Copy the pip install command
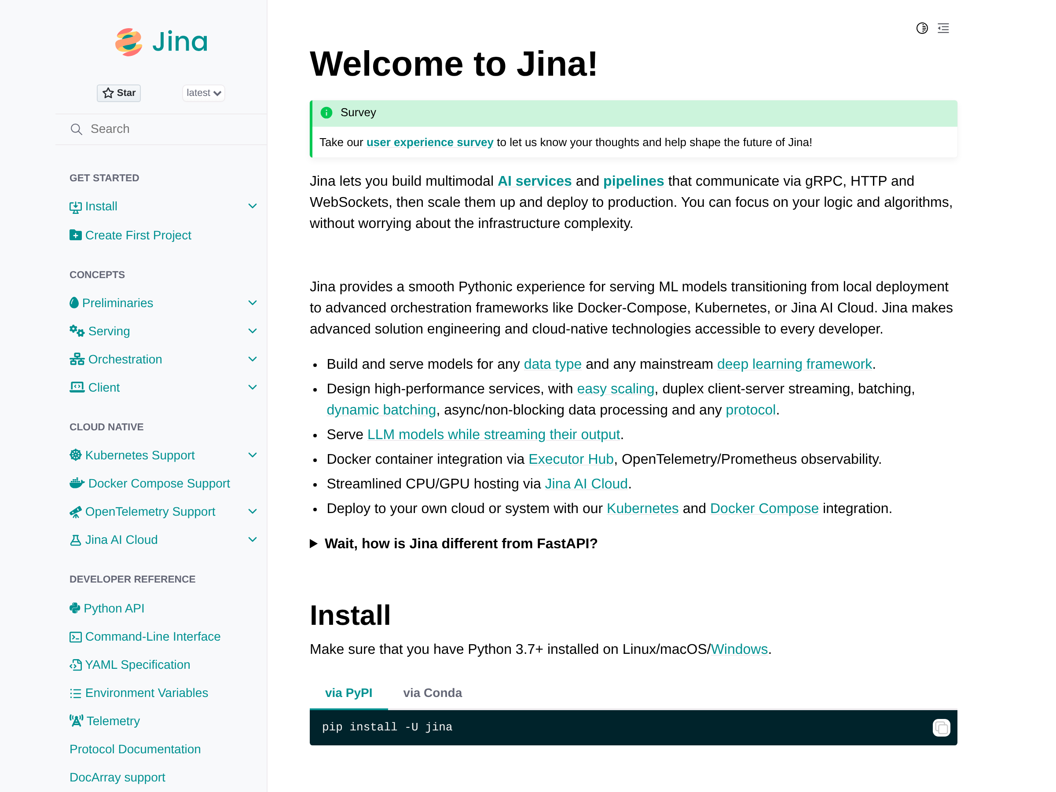Image resolution: width=1056 pixels, height=792 pixels. coord(941,728)
